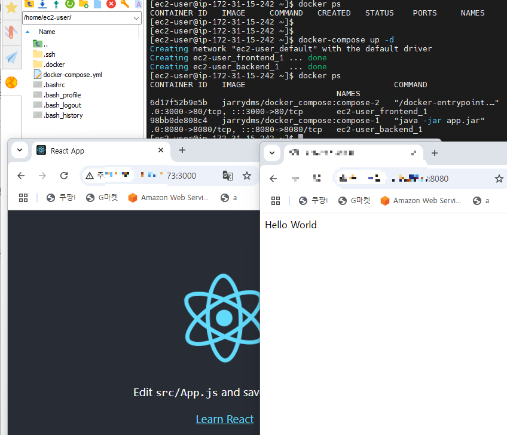
Task: Open apps grid in Hello World bookmarks bar
Action: (x=276, y=201)
